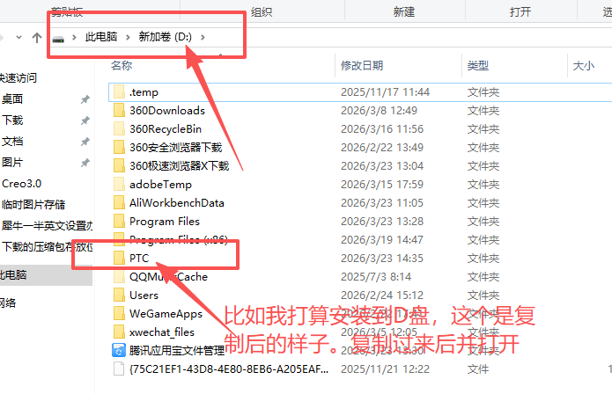Click 文件 type of {75C21EF1 row
The image size is (612, 394).
pos(478,369)
